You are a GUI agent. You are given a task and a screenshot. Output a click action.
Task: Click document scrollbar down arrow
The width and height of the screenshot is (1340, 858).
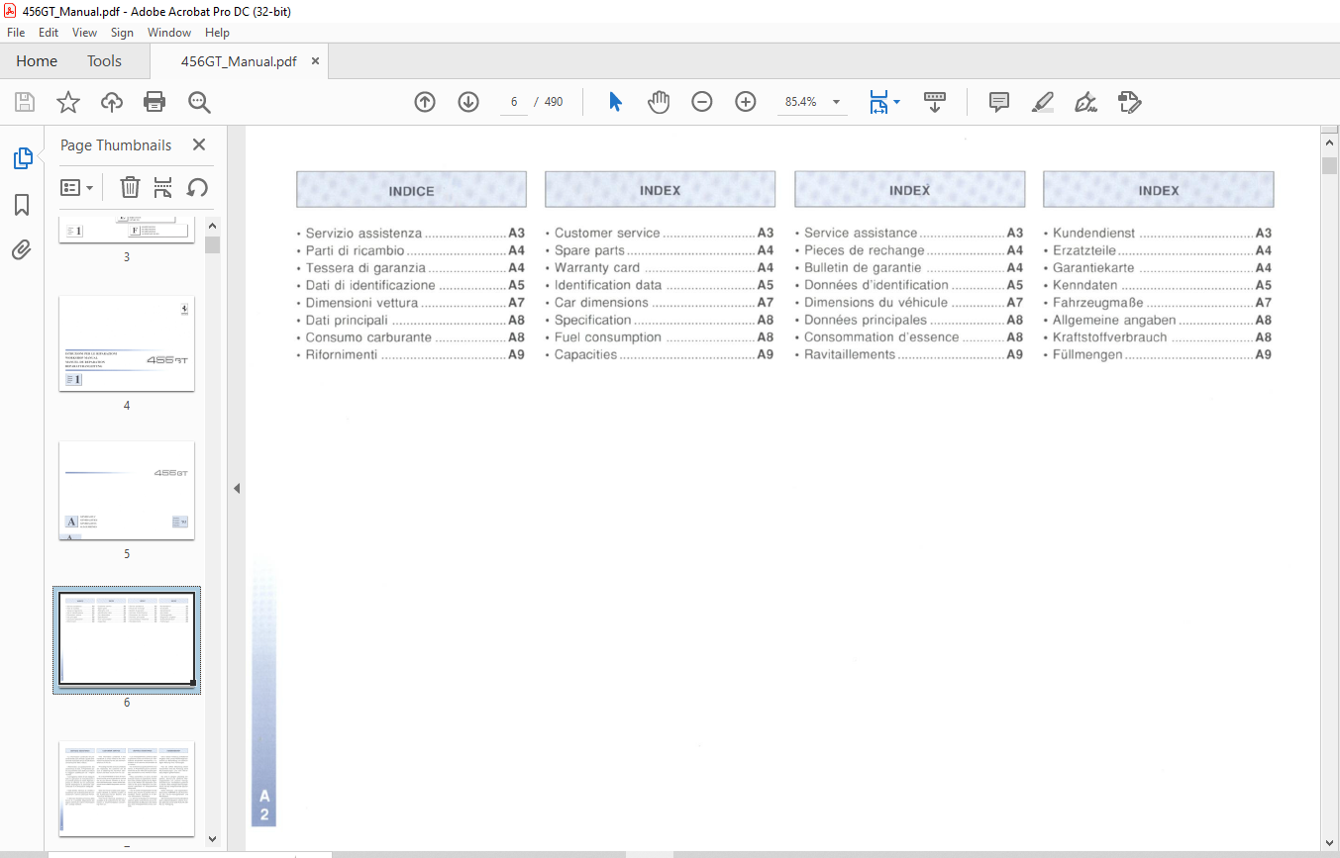tap(1329, 841)
